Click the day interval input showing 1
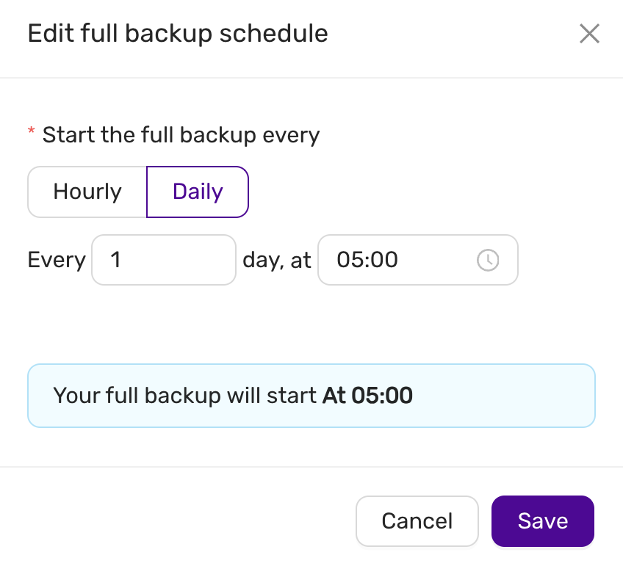The image size is (623, 577). pos(163,260)
